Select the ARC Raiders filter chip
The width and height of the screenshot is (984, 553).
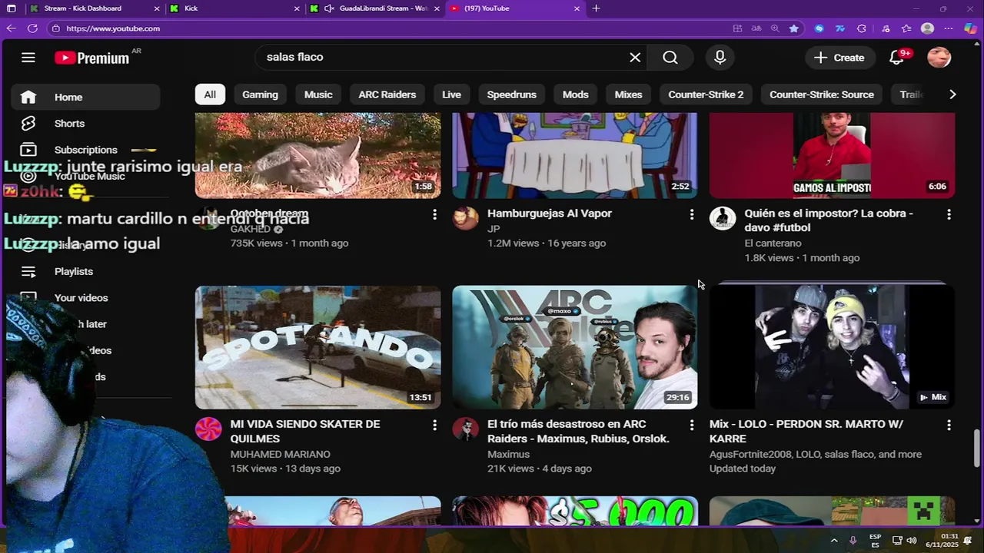pyautogui.click(x=387, y=94)
